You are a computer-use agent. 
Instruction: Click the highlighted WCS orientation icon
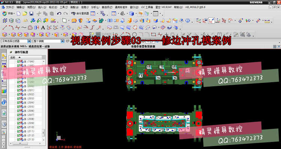211,21
